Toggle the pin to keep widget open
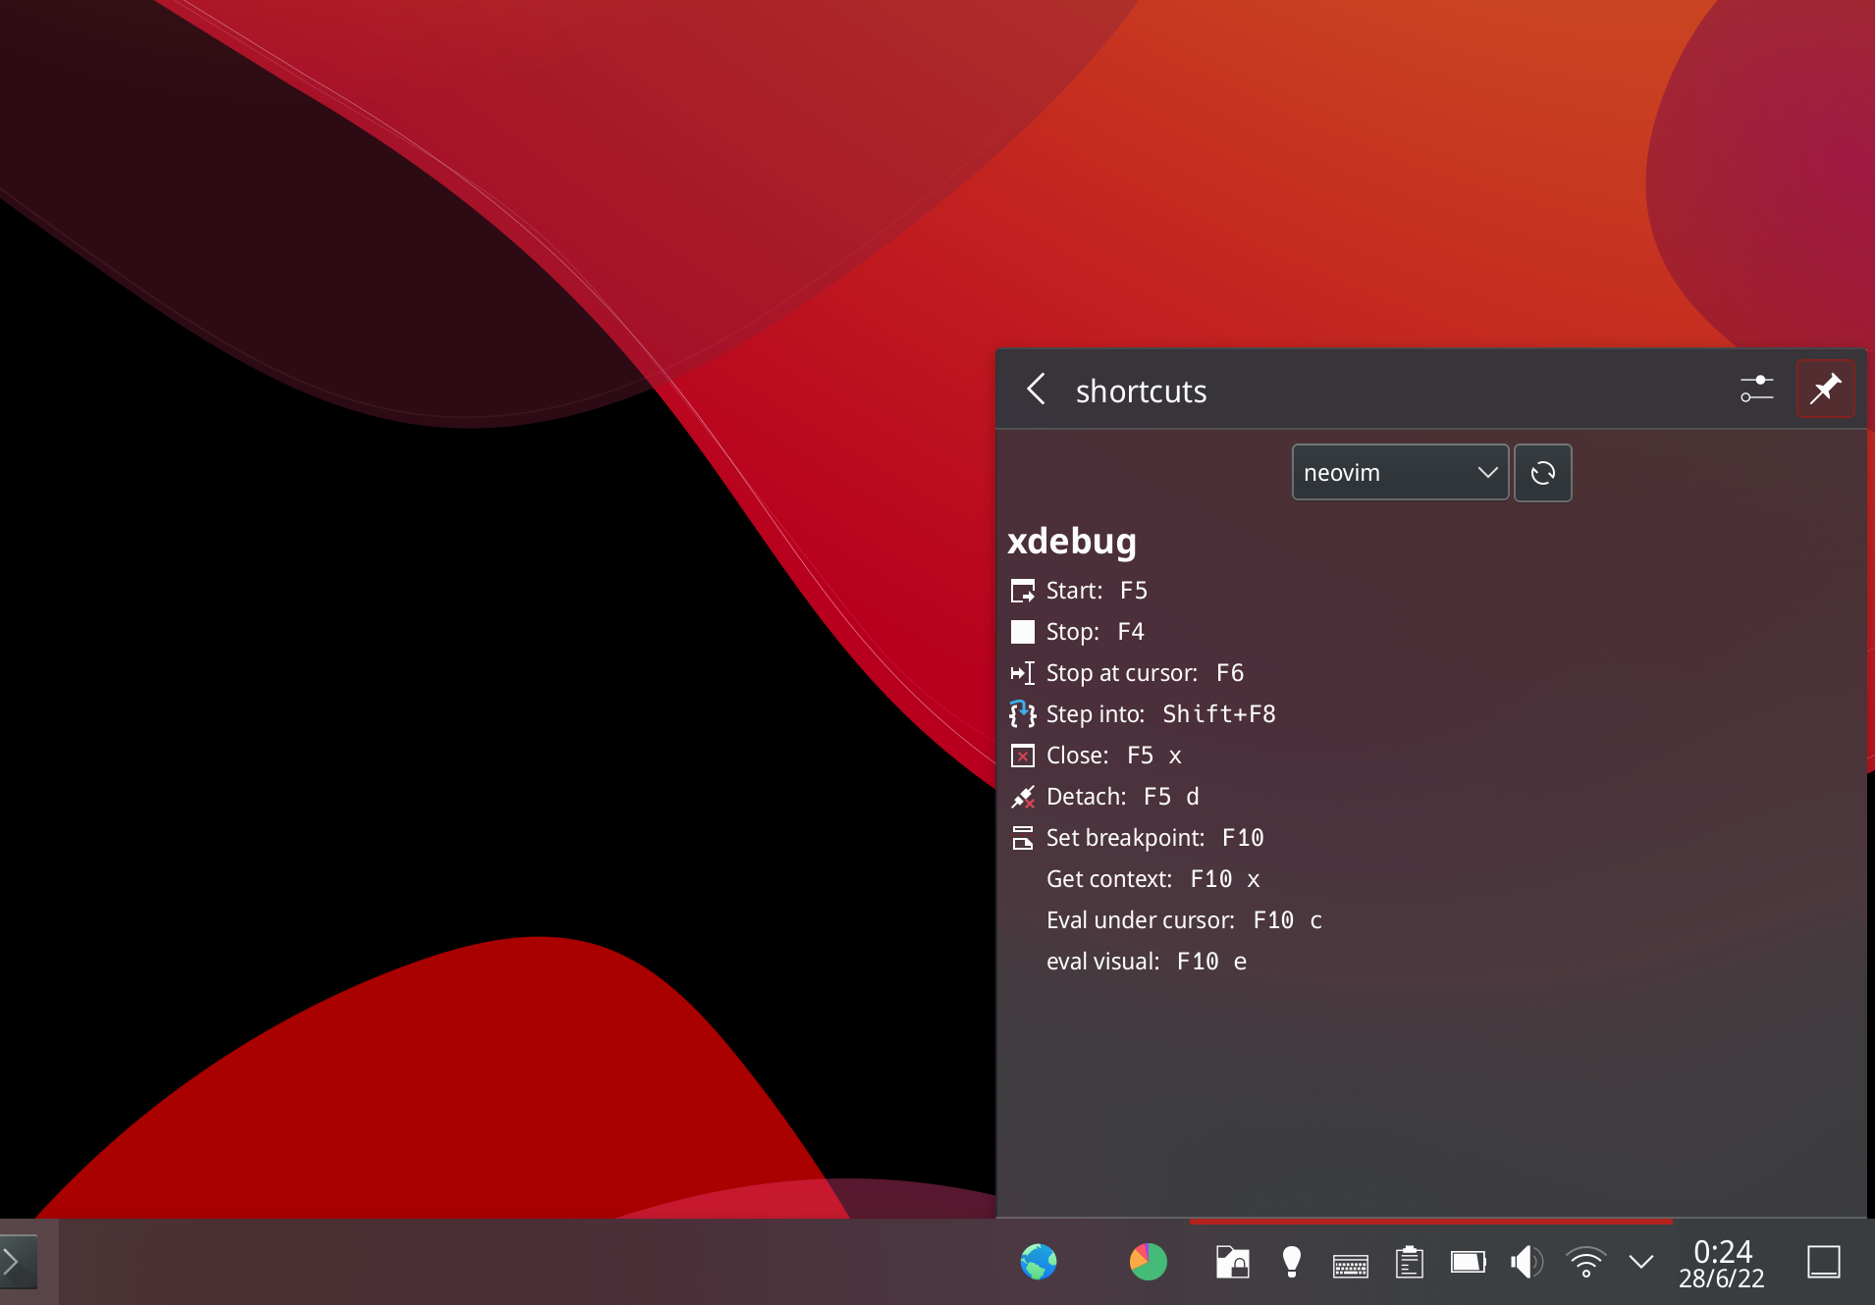Screen dimensions: 1875x1305 pyautogui.click(x=1825, y=390)
